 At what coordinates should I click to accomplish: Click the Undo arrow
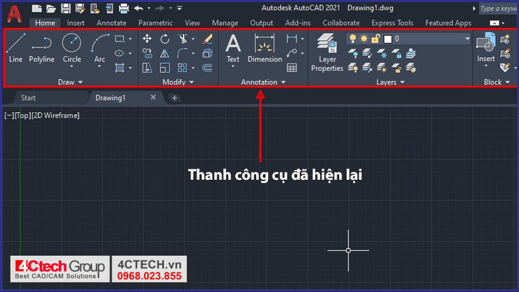pyautogui.click(x=139, y=8)
